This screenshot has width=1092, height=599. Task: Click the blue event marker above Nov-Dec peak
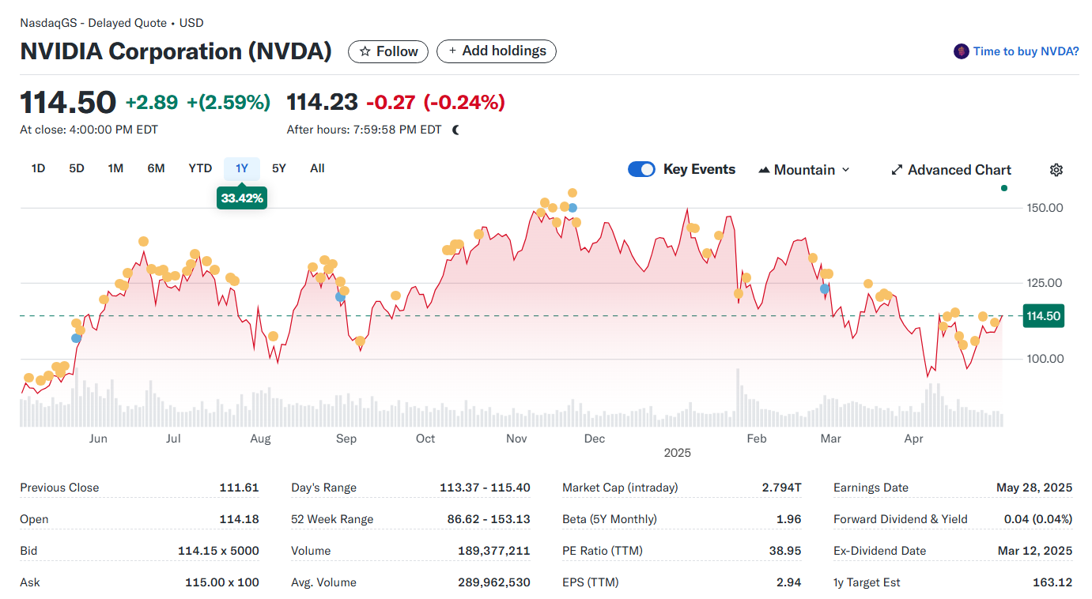(572, 208)
